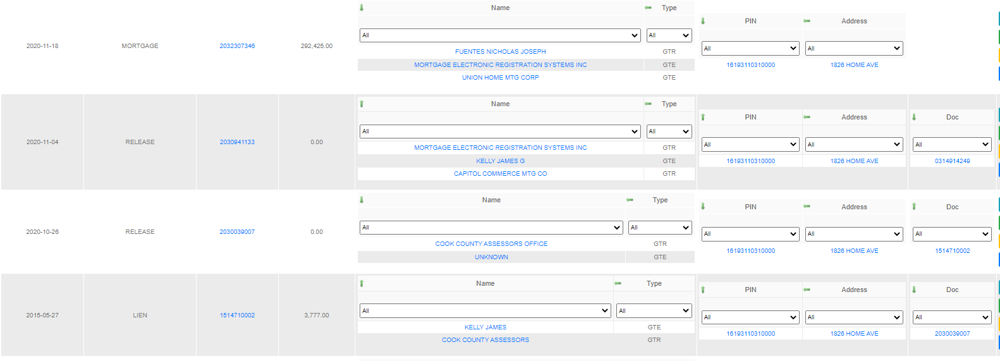Sort by Doc arrow in the 1514710002 lien row

pos(914,290)
